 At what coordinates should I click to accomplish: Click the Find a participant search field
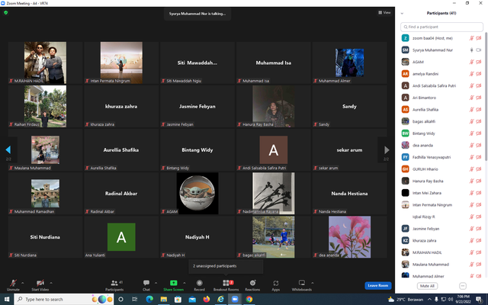(x=441, y=27)
